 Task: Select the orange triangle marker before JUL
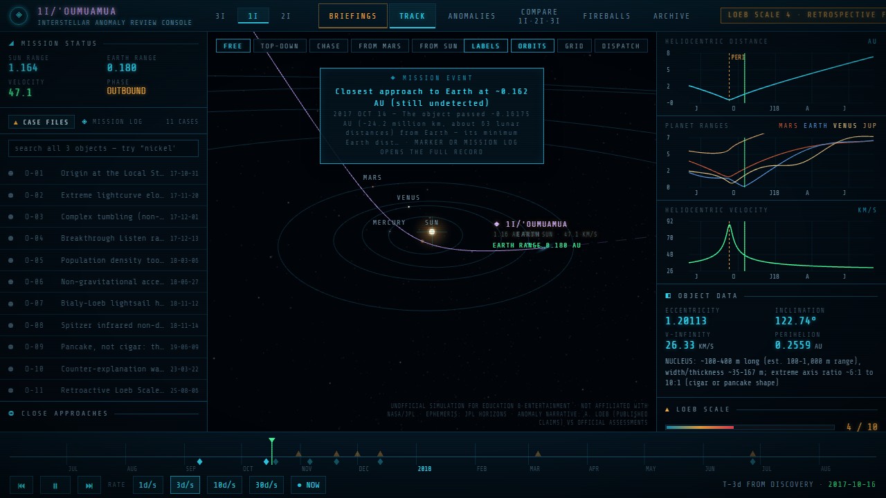coord(752,454)
